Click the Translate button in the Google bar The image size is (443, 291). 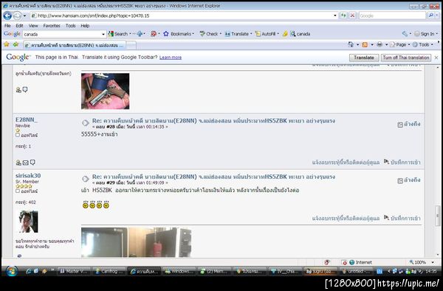click(x=364, y=58)
